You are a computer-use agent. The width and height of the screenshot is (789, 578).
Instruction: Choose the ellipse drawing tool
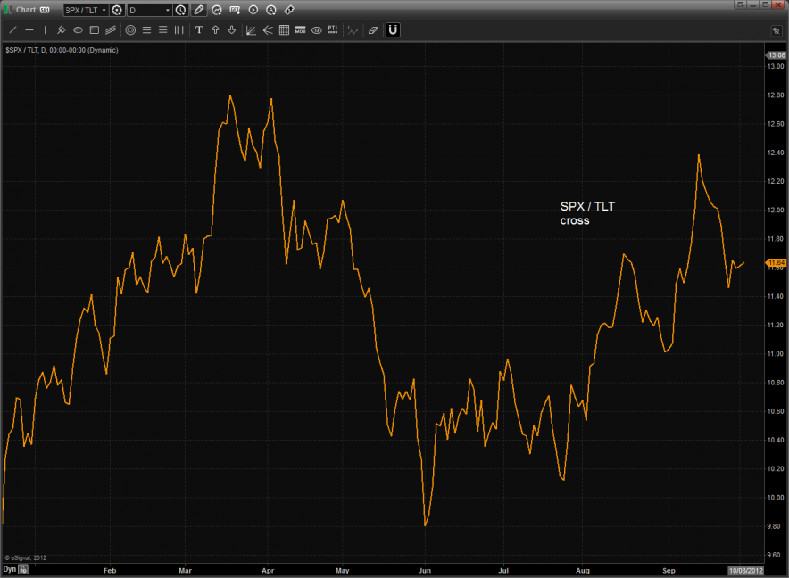78,29
